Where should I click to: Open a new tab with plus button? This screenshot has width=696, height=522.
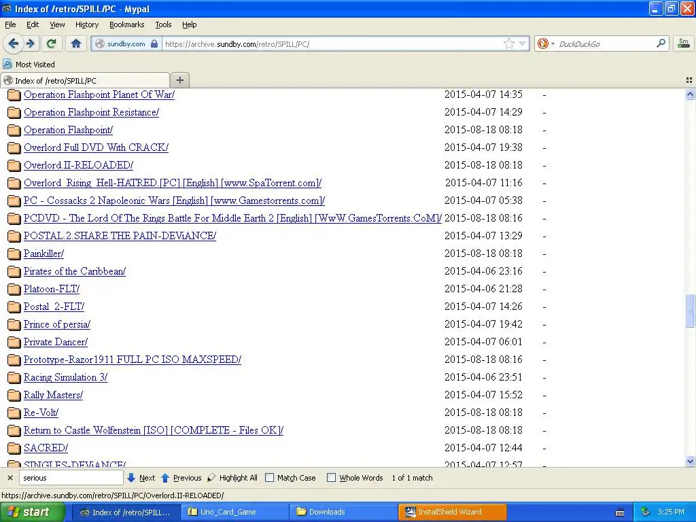[179, 80]
